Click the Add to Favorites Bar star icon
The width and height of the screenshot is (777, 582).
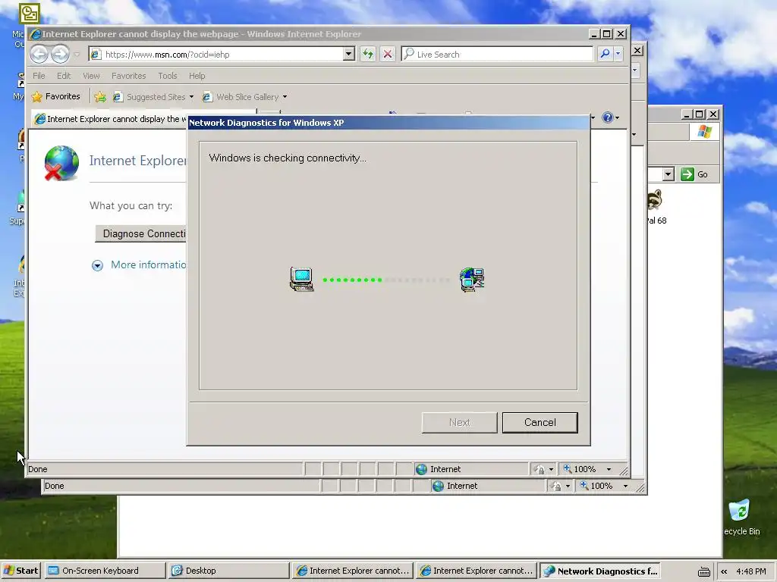coord(100,96)
